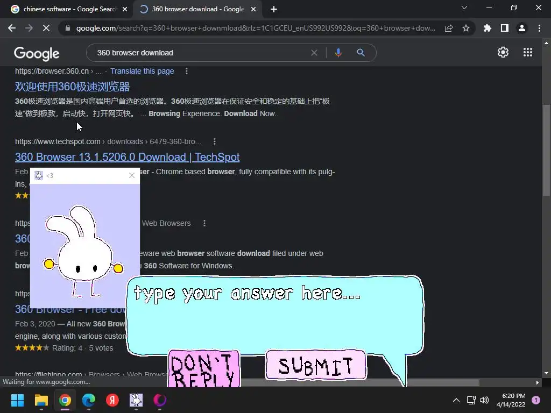Open a new browser tab
551x413 pixels.
(274, 10)
